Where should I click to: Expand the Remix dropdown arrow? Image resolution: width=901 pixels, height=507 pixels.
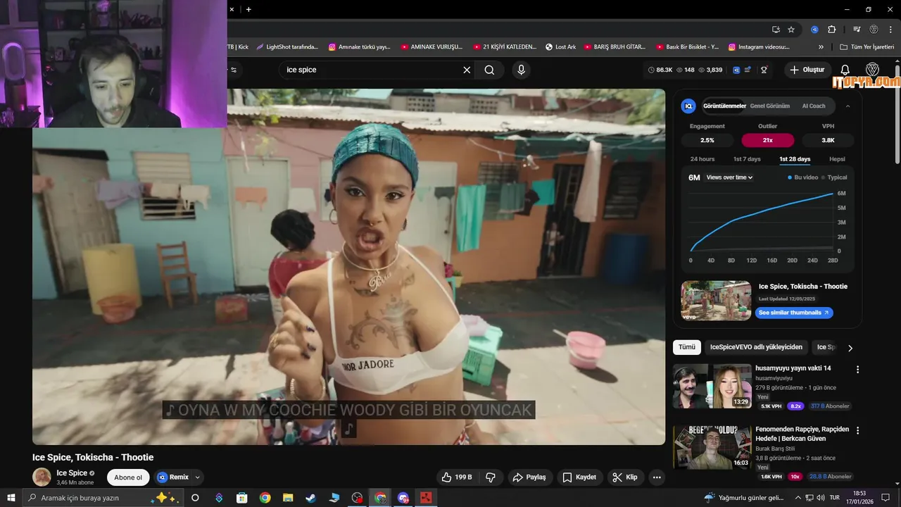click(197, 477)
